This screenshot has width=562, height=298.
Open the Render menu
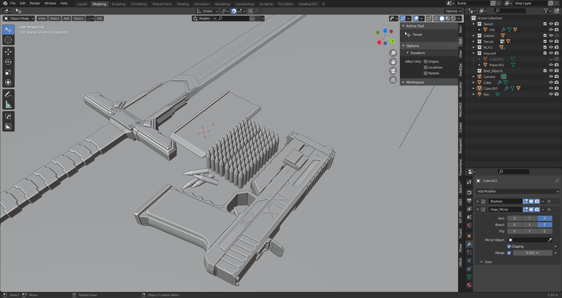point(35,3)
